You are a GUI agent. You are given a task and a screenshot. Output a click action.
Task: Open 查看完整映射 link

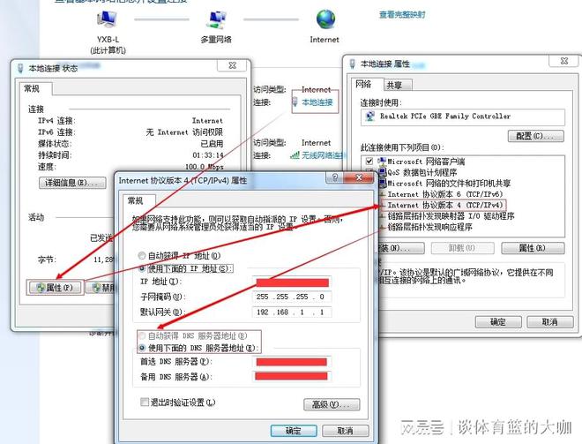(402, 15)
